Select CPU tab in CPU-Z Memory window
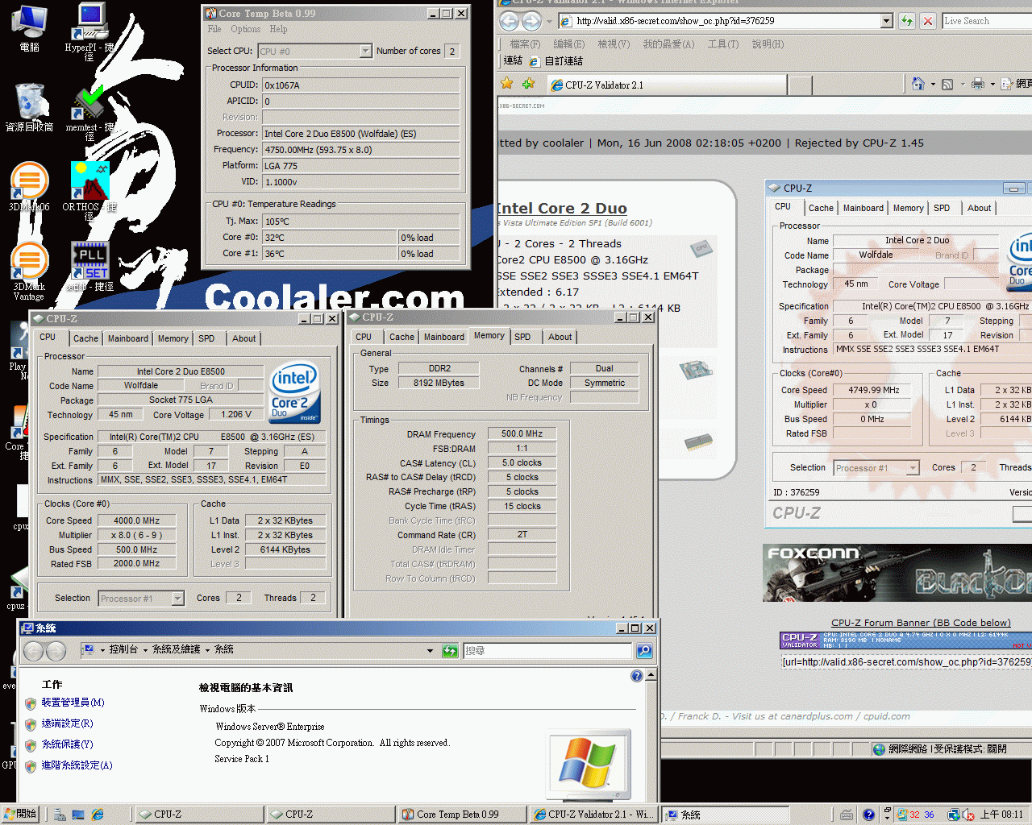The width and height of the screenshot is (1032, 825). pos(364,337)
